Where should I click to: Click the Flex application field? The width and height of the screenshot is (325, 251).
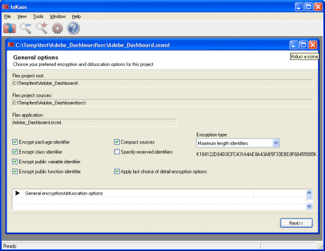(94, 122)
